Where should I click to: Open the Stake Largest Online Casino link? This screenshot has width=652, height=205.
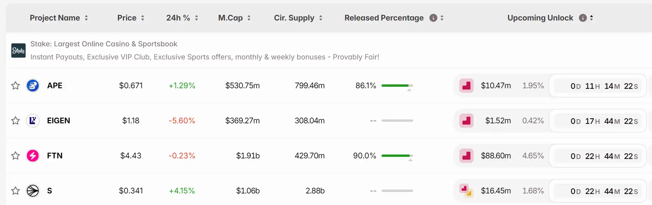104,44
